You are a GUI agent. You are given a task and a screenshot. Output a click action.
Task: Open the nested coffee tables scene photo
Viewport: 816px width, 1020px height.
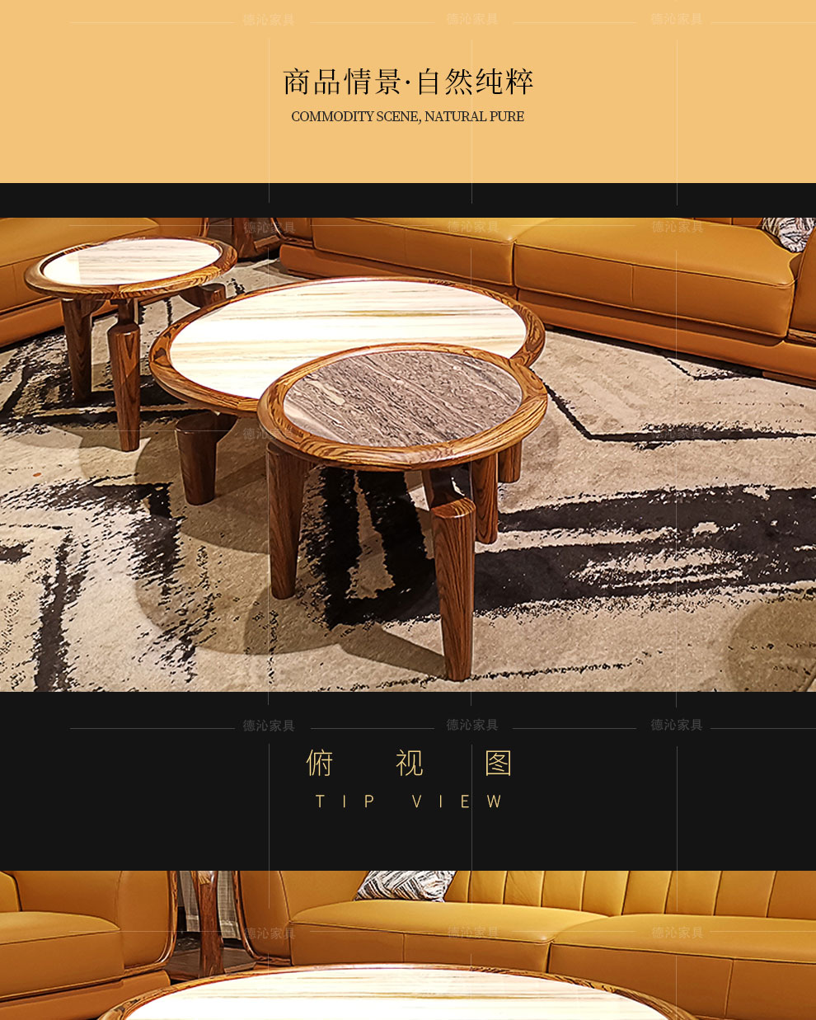(x=408, y=454)
